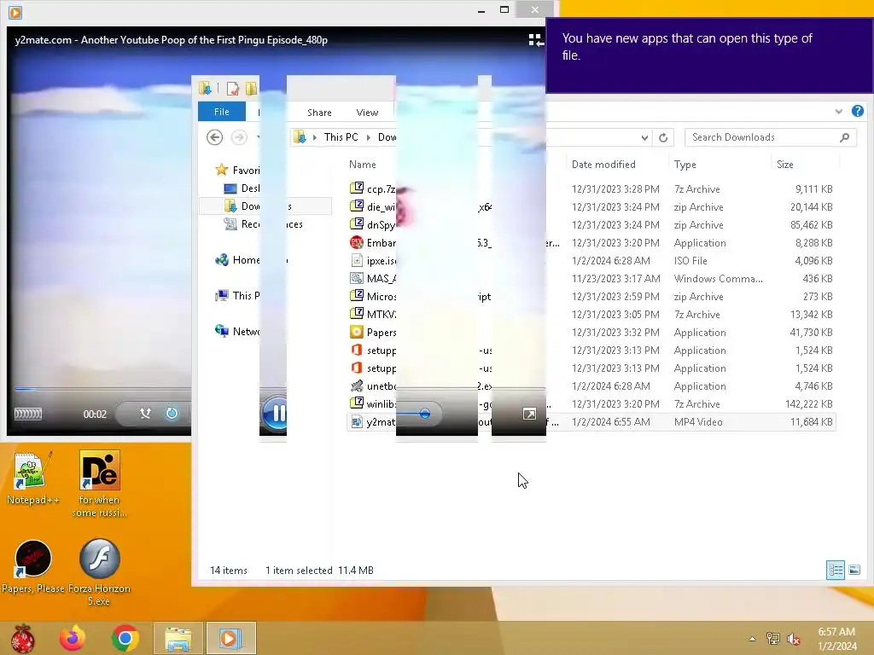Click the new apps notification banner
Viewport: 874px width, 655px height.
pos(709,55)
